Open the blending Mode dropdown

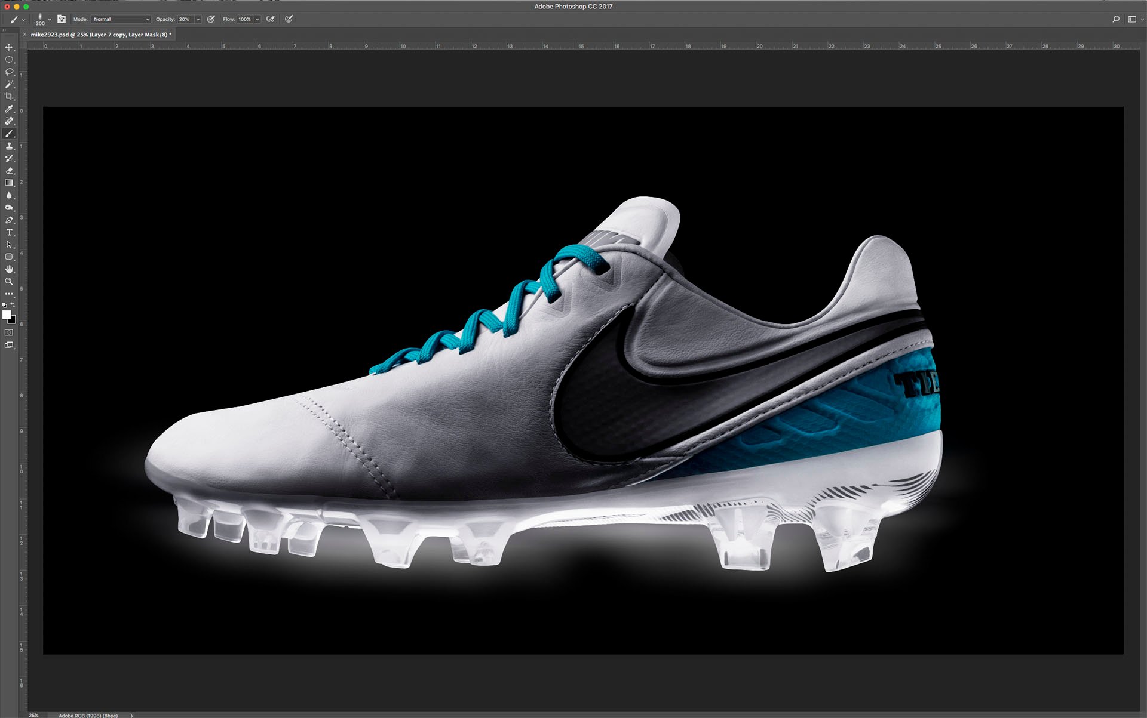pos(121,19)
